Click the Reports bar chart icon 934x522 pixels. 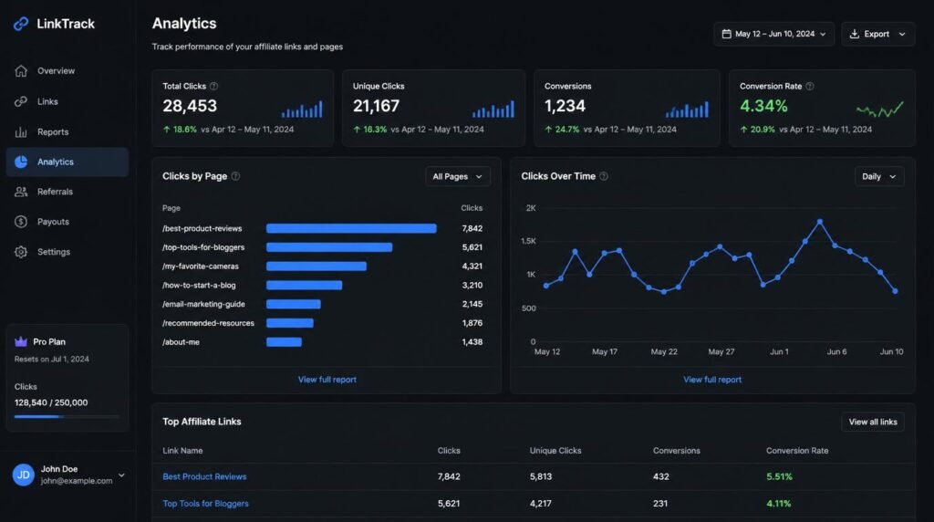pyautogui.click(x=21, y=131)
